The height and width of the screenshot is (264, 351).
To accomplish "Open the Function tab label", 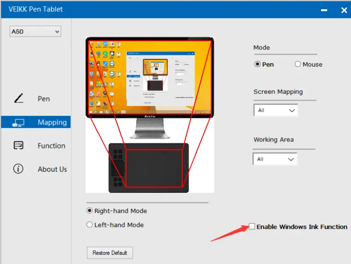I will [51, 146].
